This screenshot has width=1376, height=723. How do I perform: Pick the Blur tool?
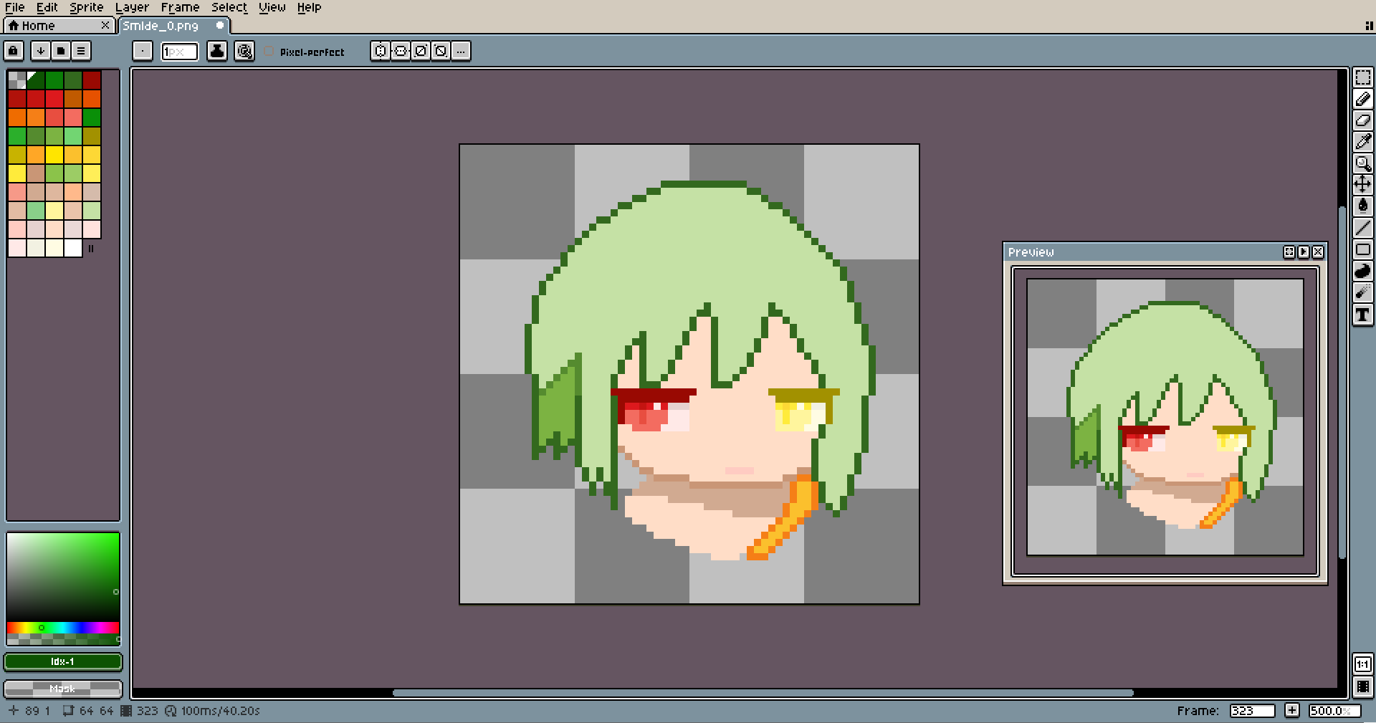[1362, 292]
